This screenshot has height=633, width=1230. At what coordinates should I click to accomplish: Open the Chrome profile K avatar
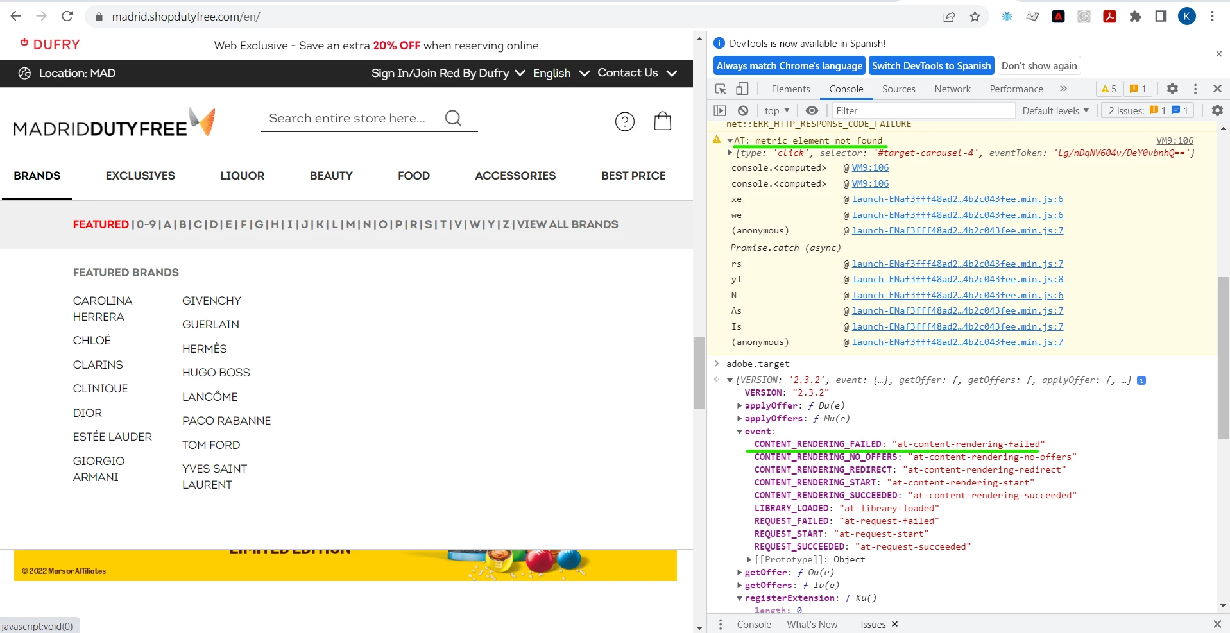click(x=1187, y=17)
